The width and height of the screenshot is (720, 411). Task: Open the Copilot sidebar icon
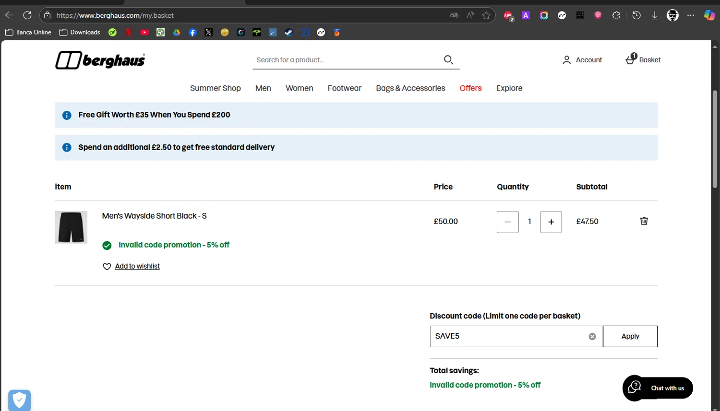(x=709, y=15)
